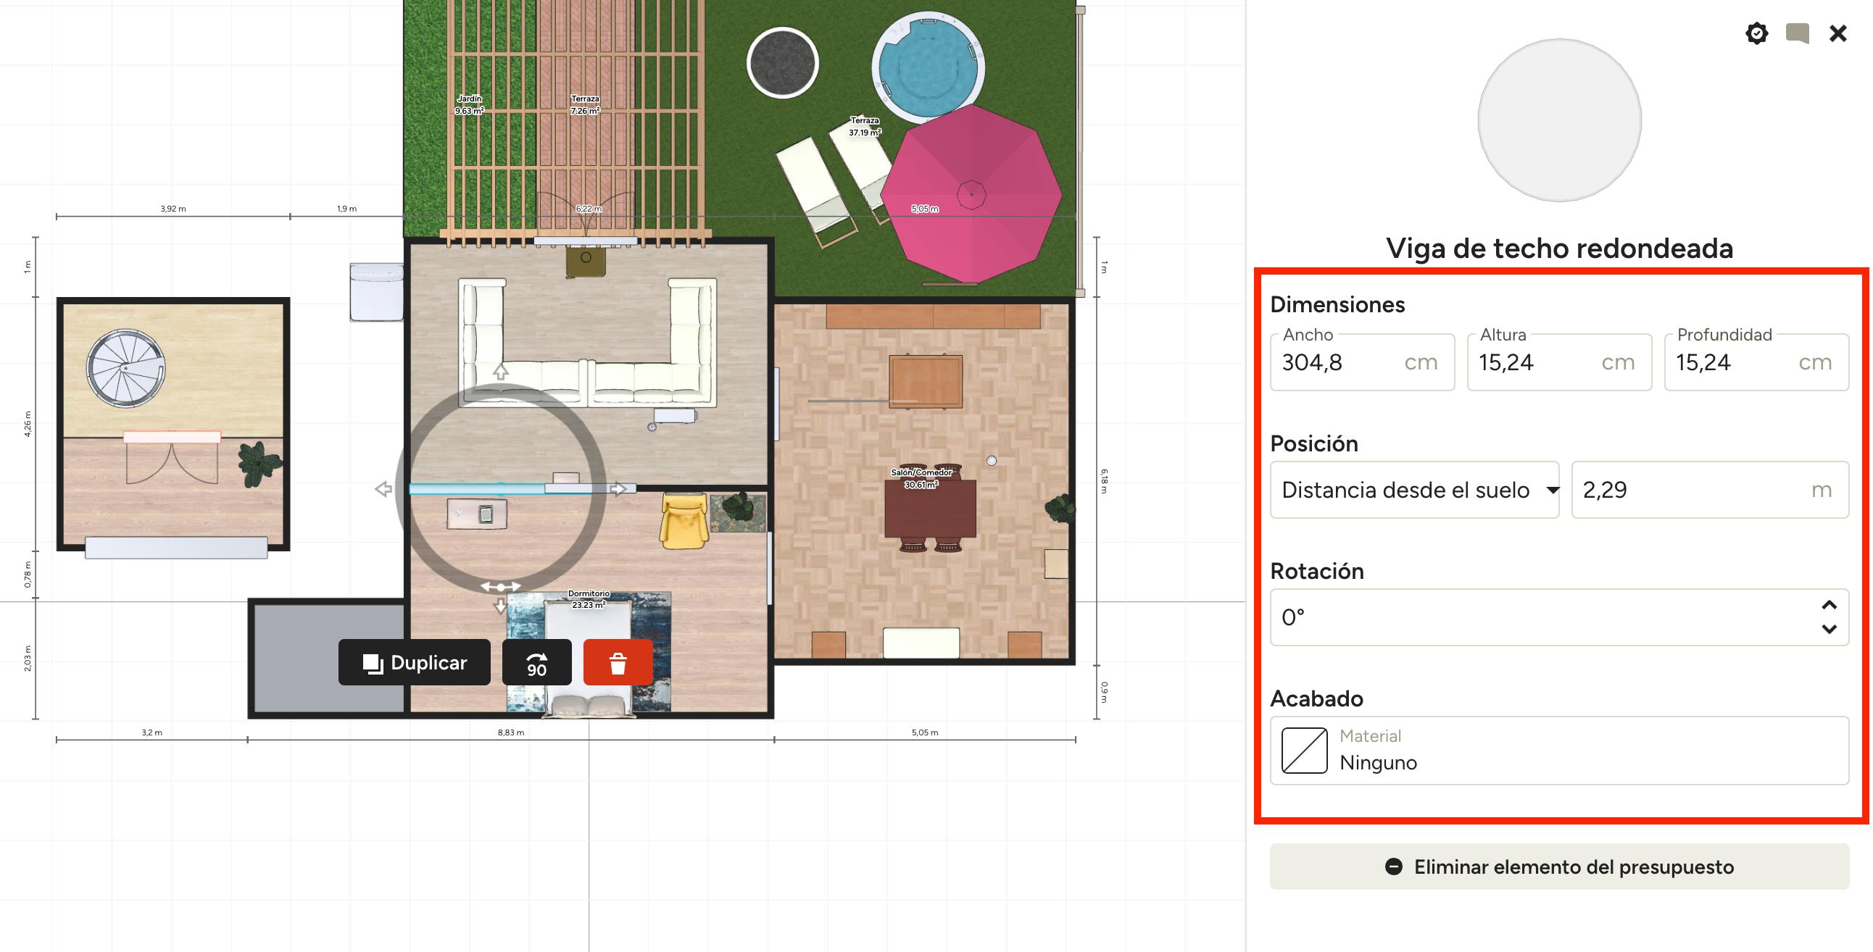
Task: Click Eliminar elemento del presupuesto button
Action: pyautogui.click(x=1559, y=867)
